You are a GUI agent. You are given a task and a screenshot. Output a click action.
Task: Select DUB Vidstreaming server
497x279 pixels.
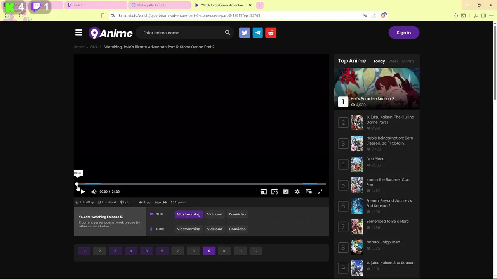coord(189,229)
